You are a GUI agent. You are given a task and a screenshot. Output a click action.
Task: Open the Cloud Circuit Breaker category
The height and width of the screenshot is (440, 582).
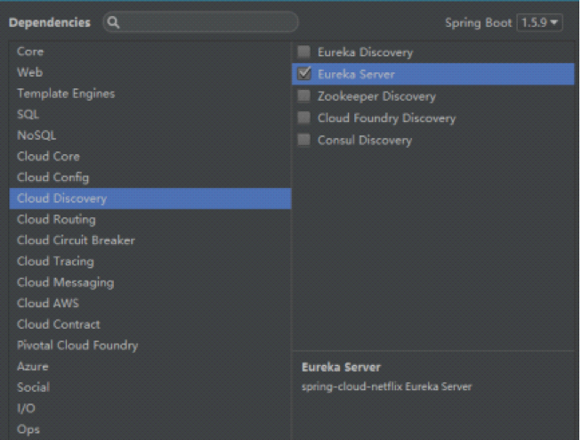pos(150,240)
